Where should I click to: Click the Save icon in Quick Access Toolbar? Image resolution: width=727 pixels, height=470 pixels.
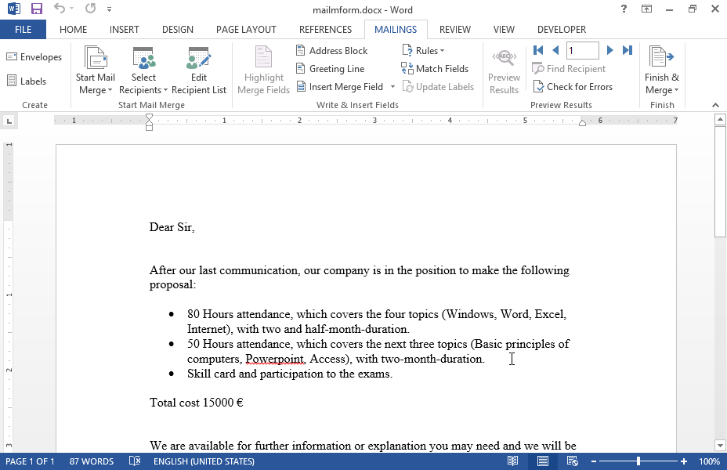pos(36,9)
